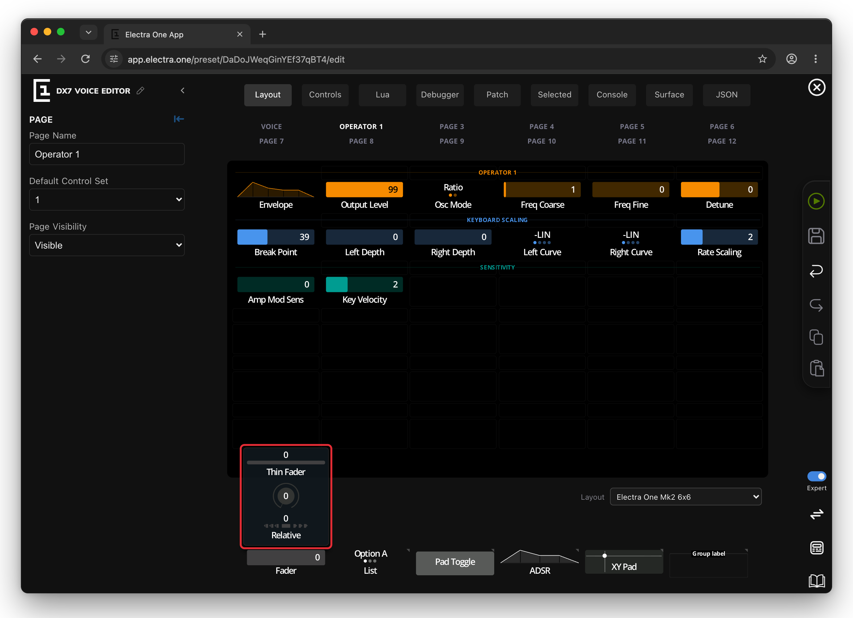Pick the dial knob control type
Screen dimensions: 853x618
click(x=286, y=496)
